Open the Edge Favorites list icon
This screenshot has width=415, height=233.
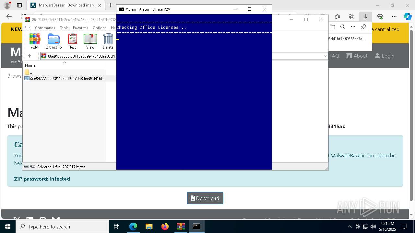coord(337,17)
